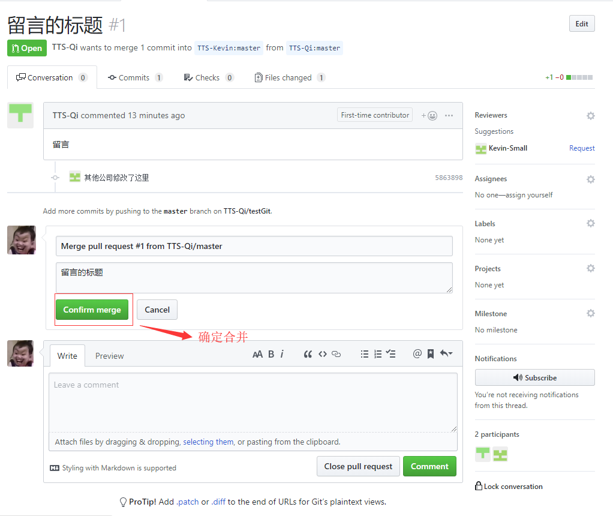View the Files changed tab

pyautogui.click(x=289, y=77)
